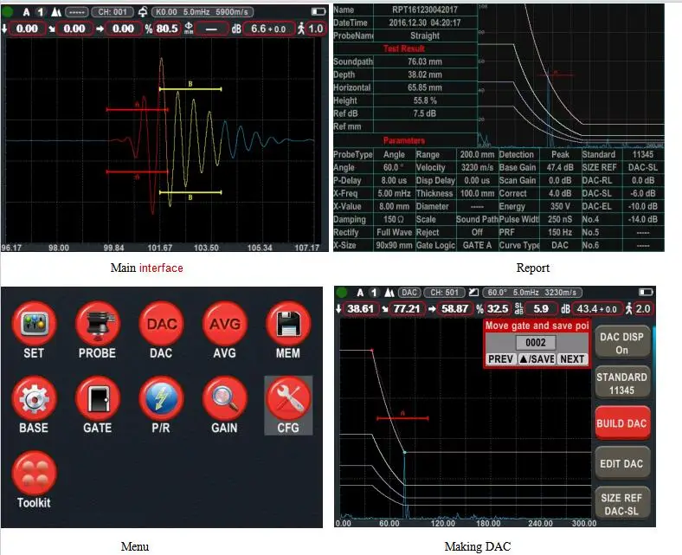Open the BASE gear icon
The image size is (682, 555).
click(x=34, y=400)
